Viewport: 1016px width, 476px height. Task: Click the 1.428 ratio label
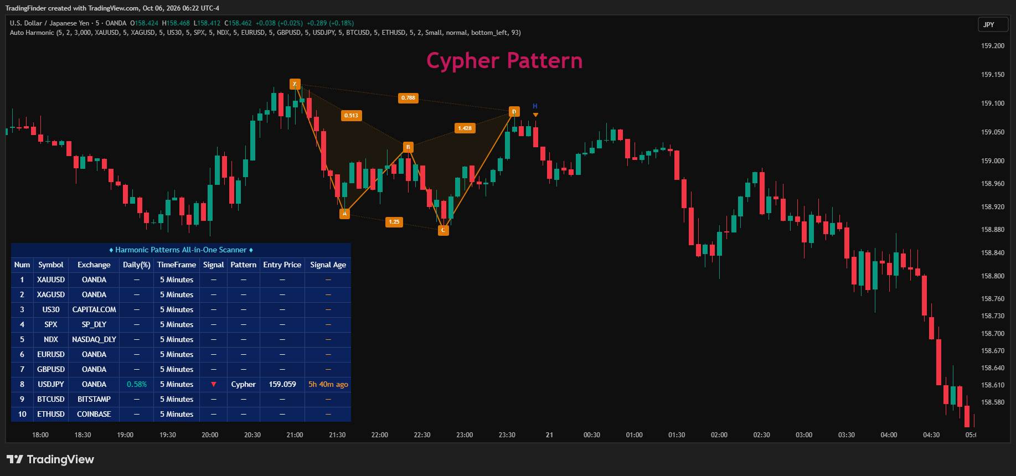pos(465,128)
